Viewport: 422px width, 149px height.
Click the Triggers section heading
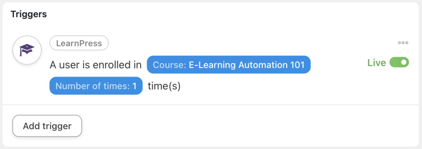29,14
